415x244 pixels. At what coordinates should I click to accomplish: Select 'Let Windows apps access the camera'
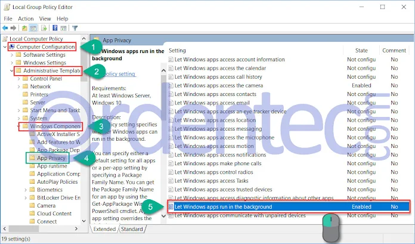[x=288, y=85]
